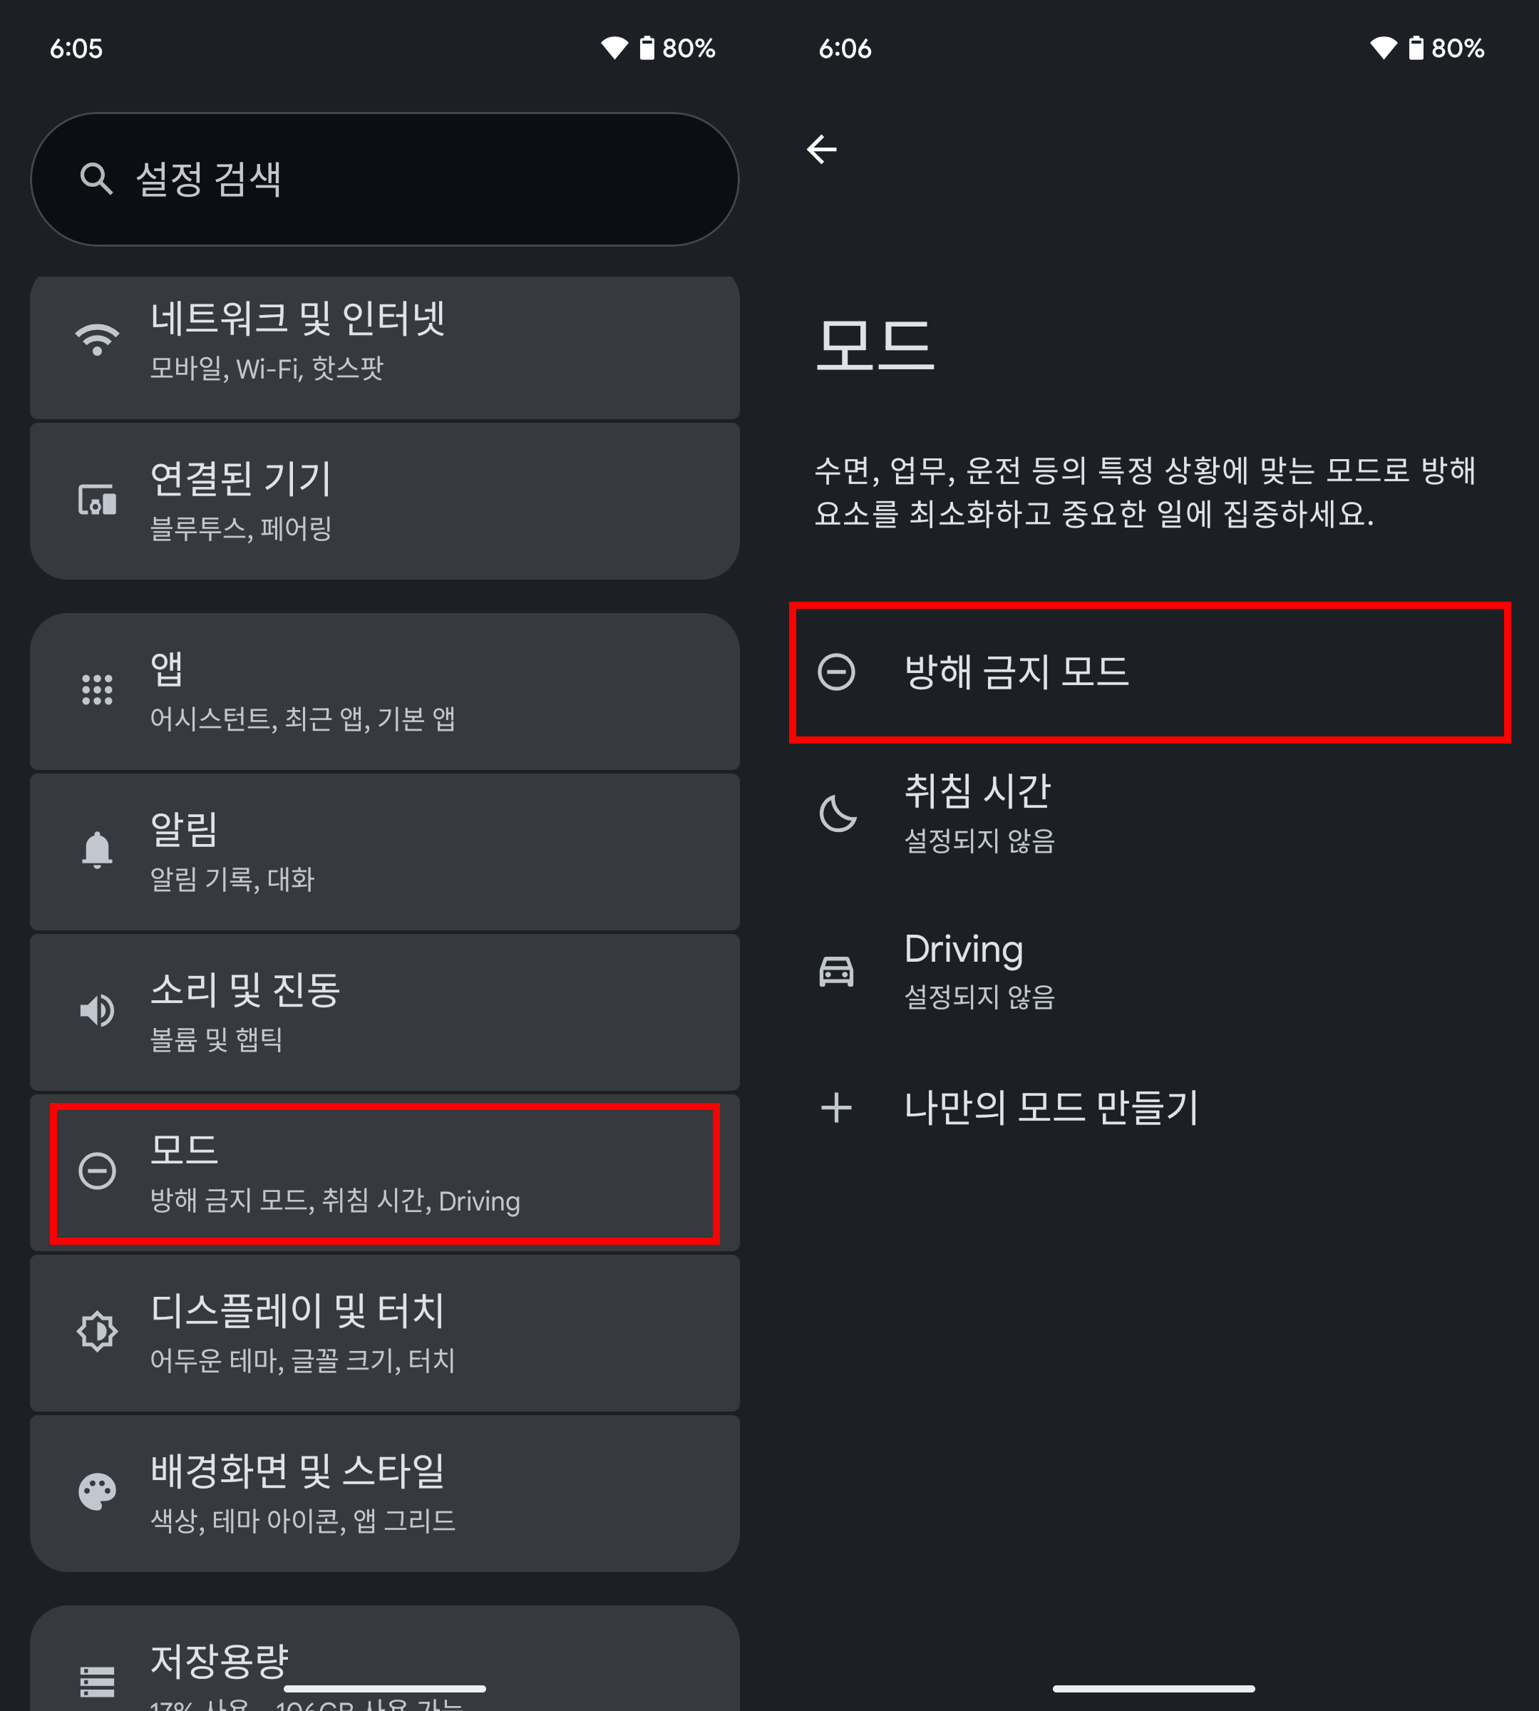Open the Driving mode settings
The width and height of the screenshot is (1539, 1711).
1150,970
